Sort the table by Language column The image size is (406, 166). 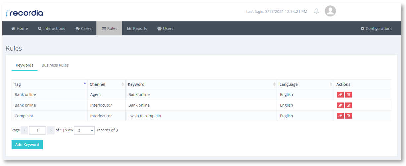pyautogui.click(x=305, y=84)
